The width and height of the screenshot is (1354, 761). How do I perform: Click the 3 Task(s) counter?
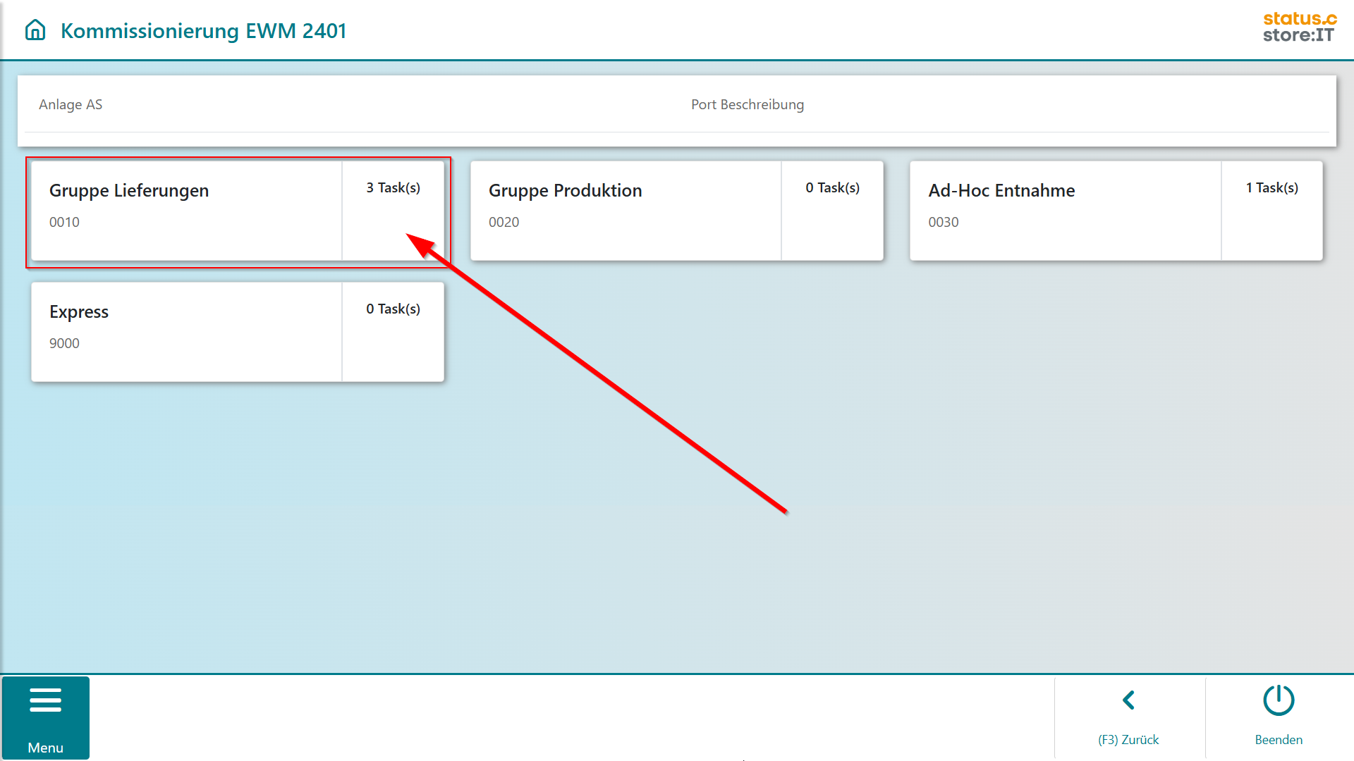(393, 188)
